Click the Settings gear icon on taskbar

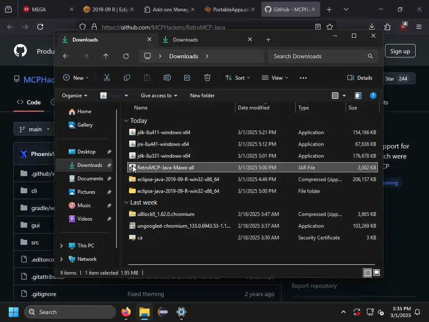point(181,312)
